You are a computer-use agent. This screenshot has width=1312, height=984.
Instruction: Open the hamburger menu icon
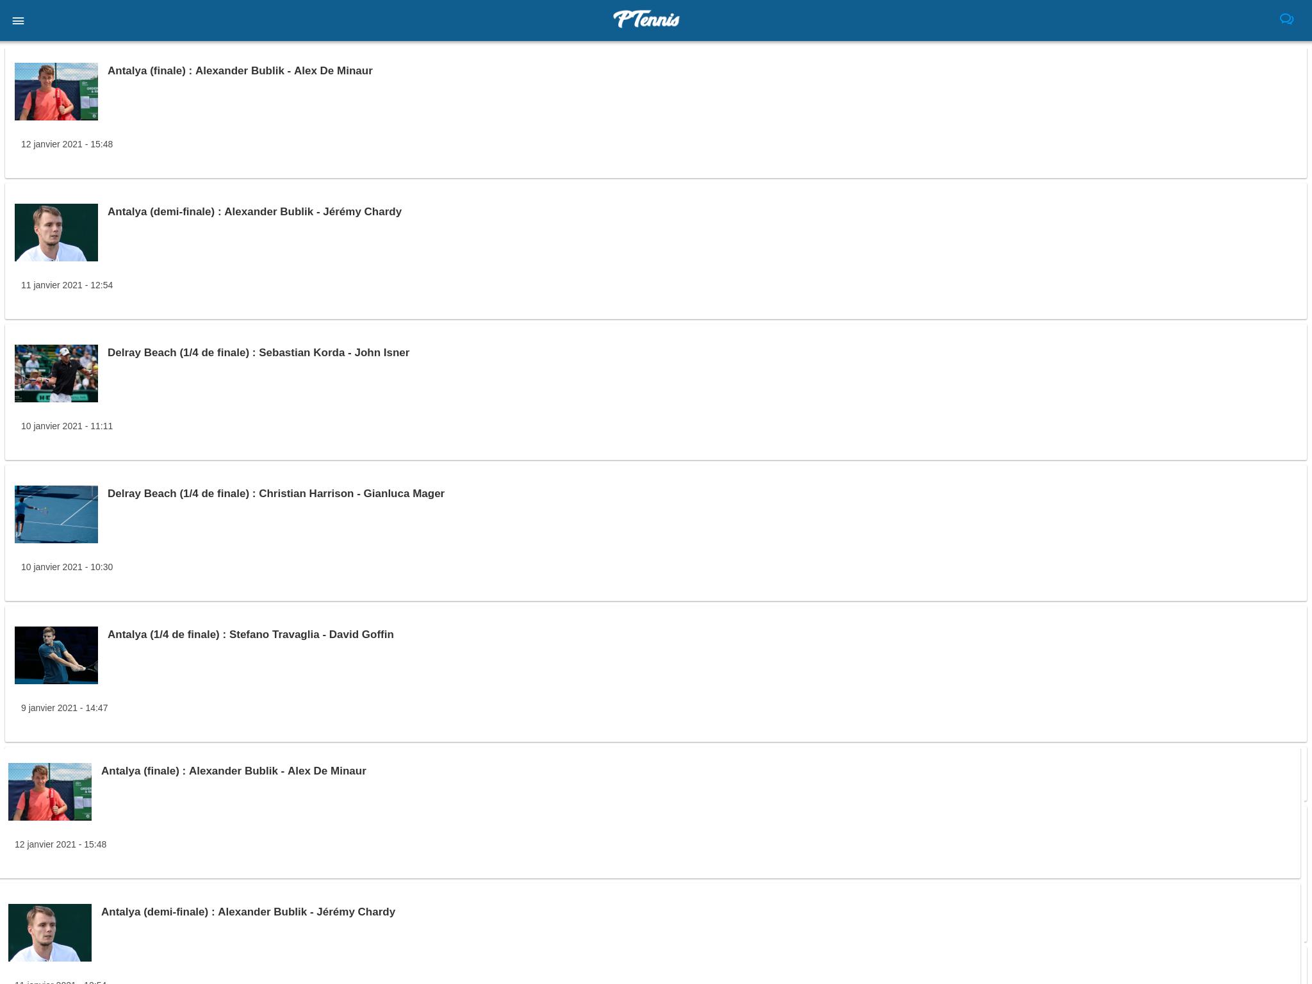18,21
